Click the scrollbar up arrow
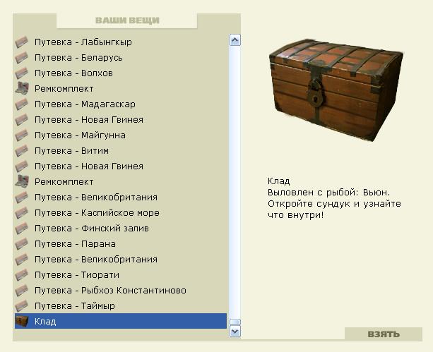433x352 pixels. [x=235, y=40]
